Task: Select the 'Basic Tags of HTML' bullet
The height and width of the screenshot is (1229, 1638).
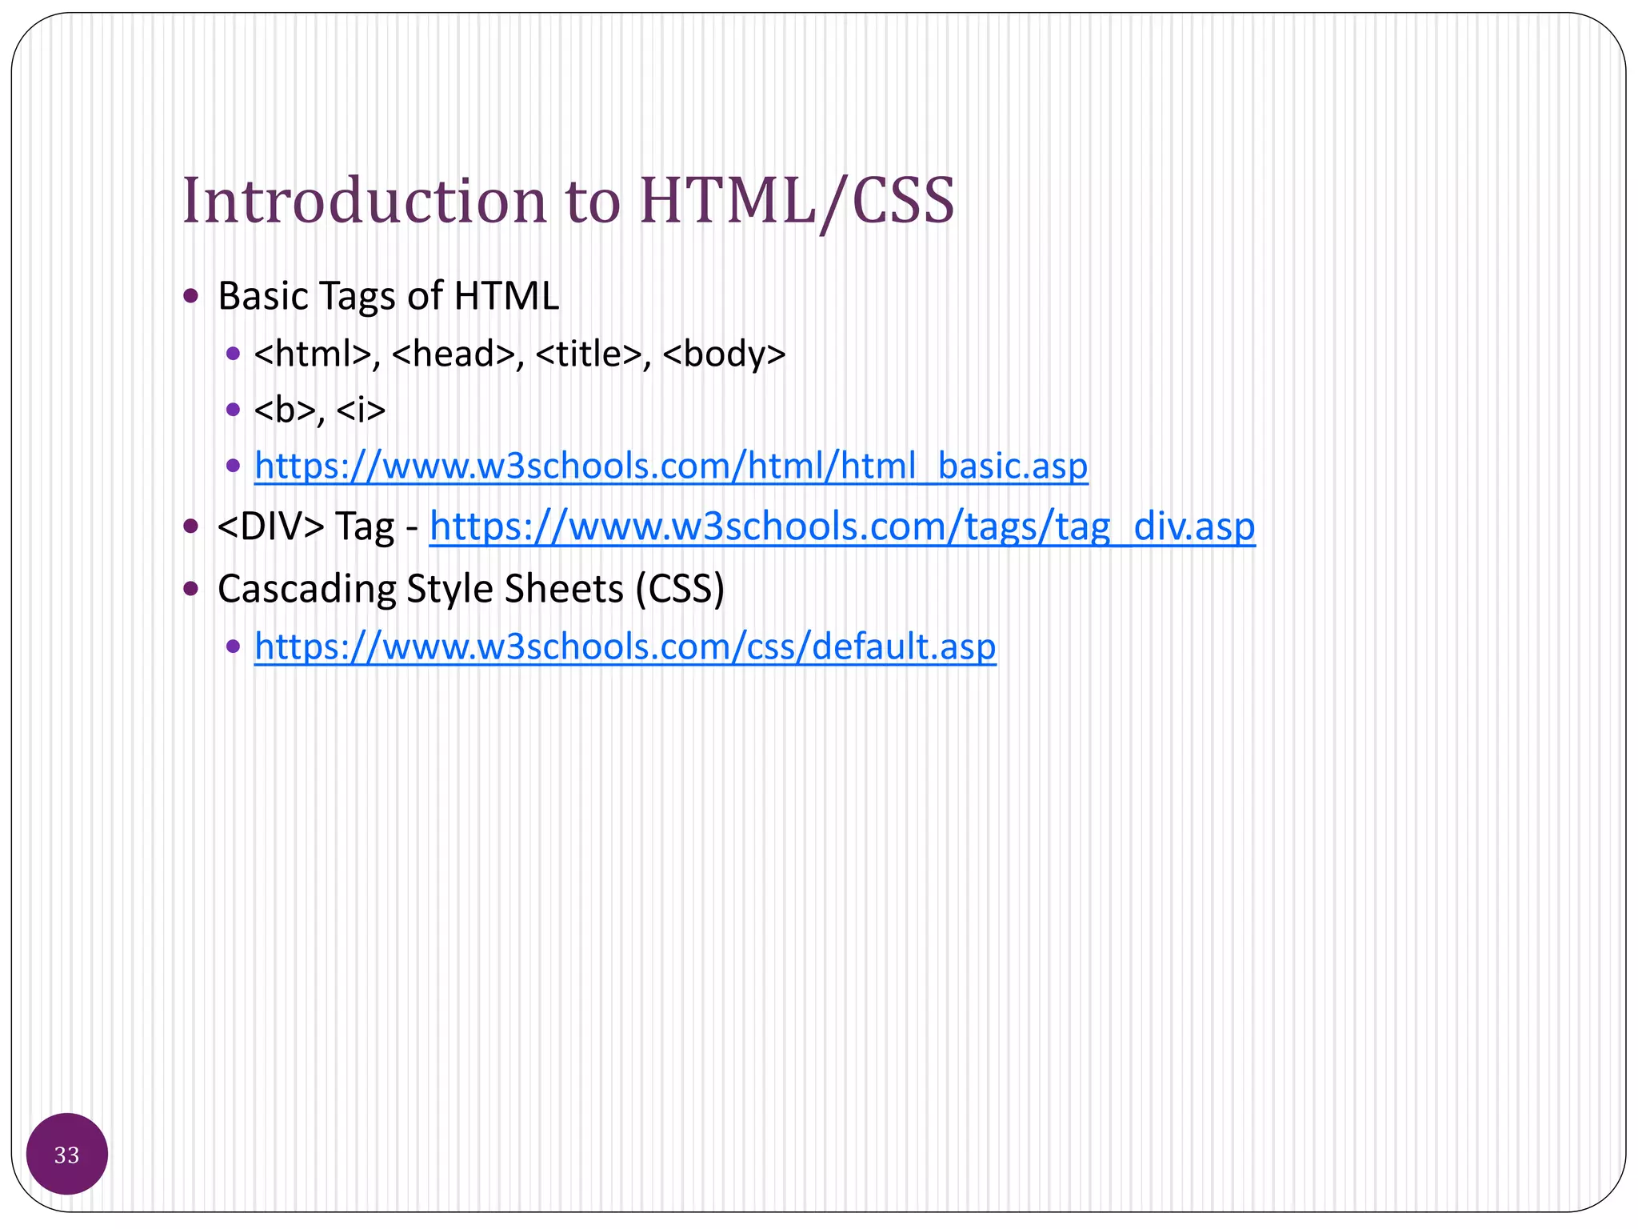Action: (388, 296)
